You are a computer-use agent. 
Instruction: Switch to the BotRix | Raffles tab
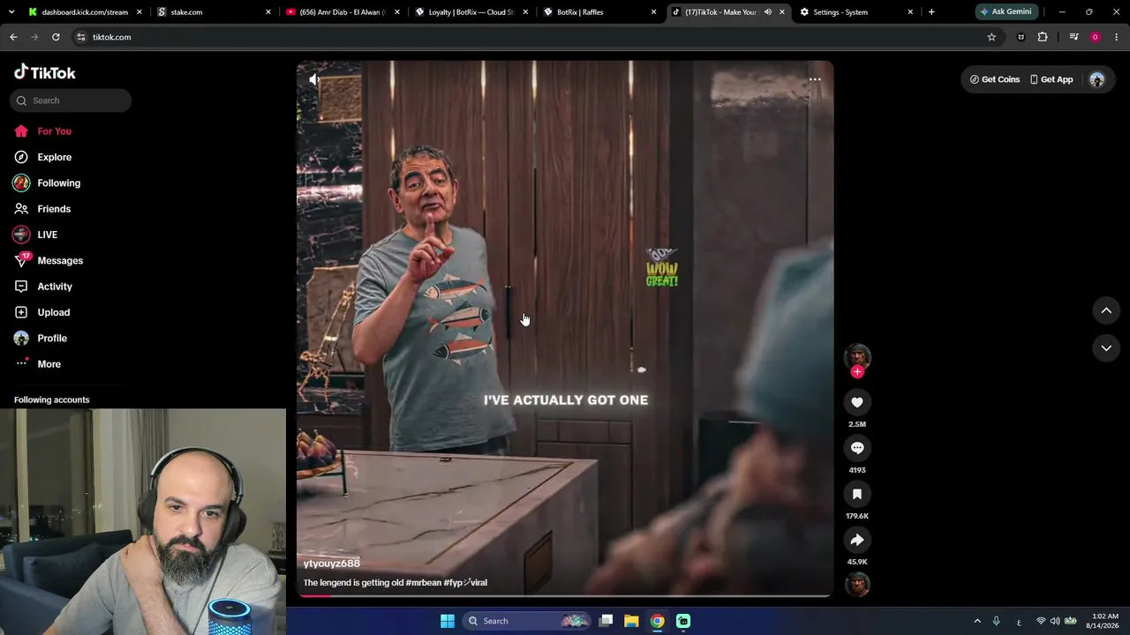pyautogui.click(x=600, y=12)
